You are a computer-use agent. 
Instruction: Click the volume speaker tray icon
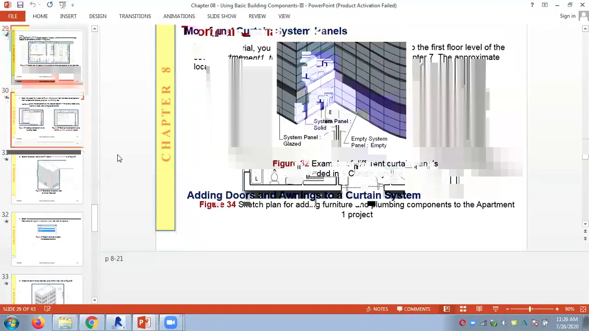(504, 323)
